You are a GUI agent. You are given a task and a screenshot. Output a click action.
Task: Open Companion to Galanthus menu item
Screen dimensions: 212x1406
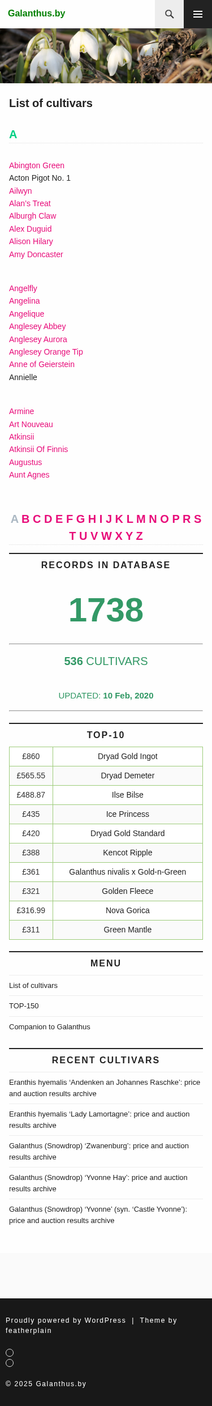pyautogui.click(x=50, y=1026)
